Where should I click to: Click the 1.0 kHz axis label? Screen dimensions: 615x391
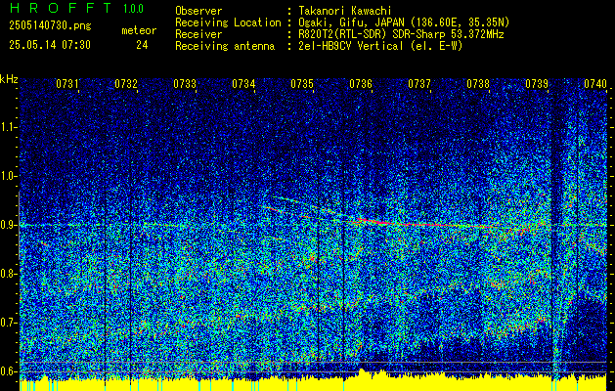8,177
